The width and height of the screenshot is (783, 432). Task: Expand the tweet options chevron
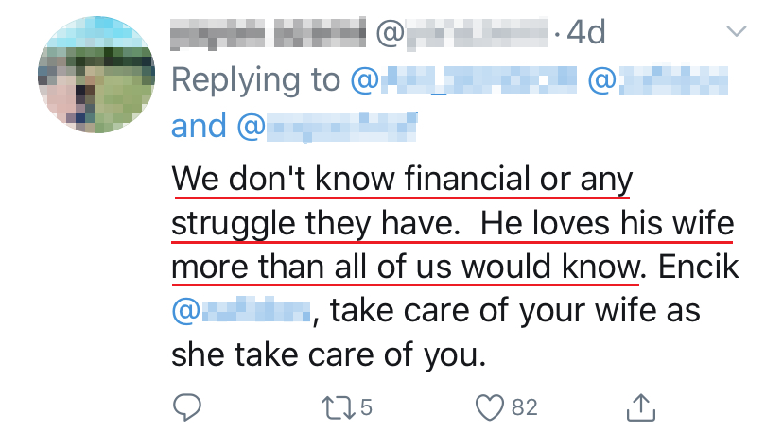tap(735, 32)
